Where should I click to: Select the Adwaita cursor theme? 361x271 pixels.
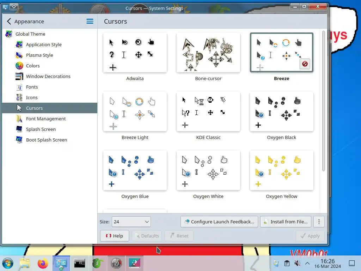point(135,53)
